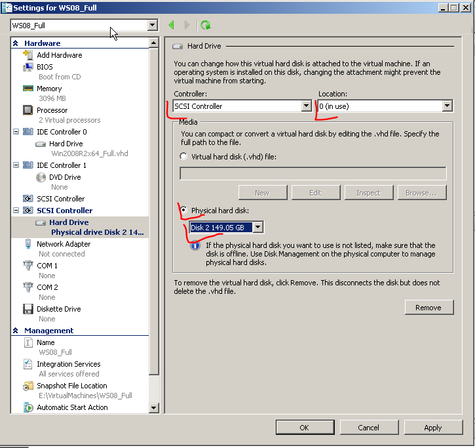Click the disabled Browse... button

coord(421,193)
